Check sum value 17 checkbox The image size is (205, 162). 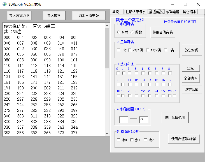(x=170, y=84)
